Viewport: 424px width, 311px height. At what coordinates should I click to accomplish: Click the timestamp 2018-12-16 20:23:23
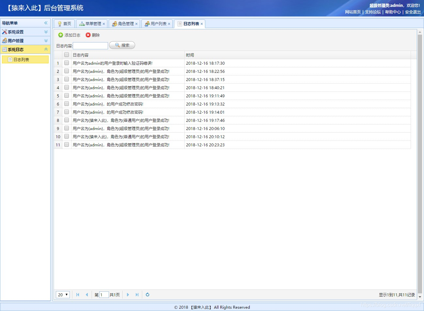tap(205, 145)
